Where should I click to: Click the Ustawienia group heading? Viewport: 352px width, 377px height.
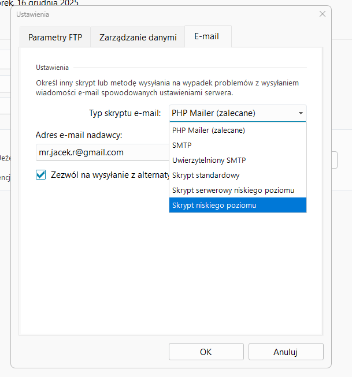pos(53,67)
